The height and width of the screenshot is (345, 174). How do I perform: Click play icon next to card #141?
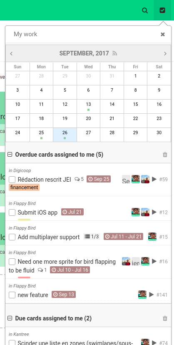(152, 295)
